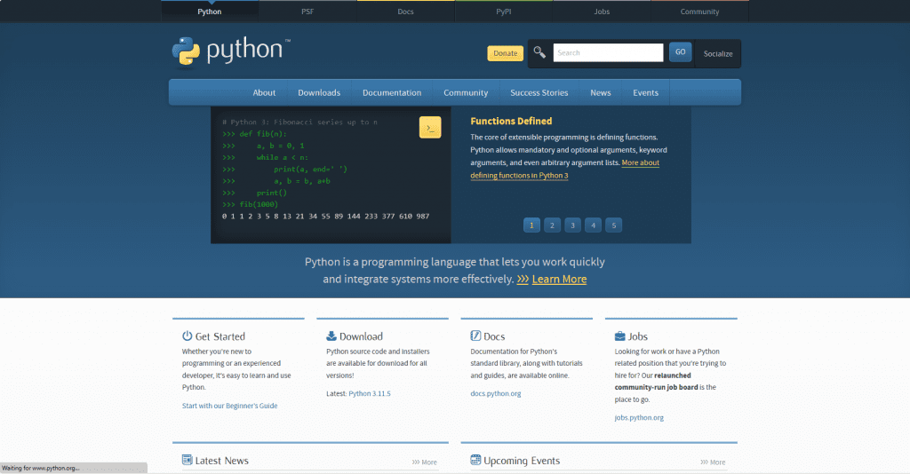Click the Get Started heading
The height and width of the screenshot is (474, 910).
220,336
